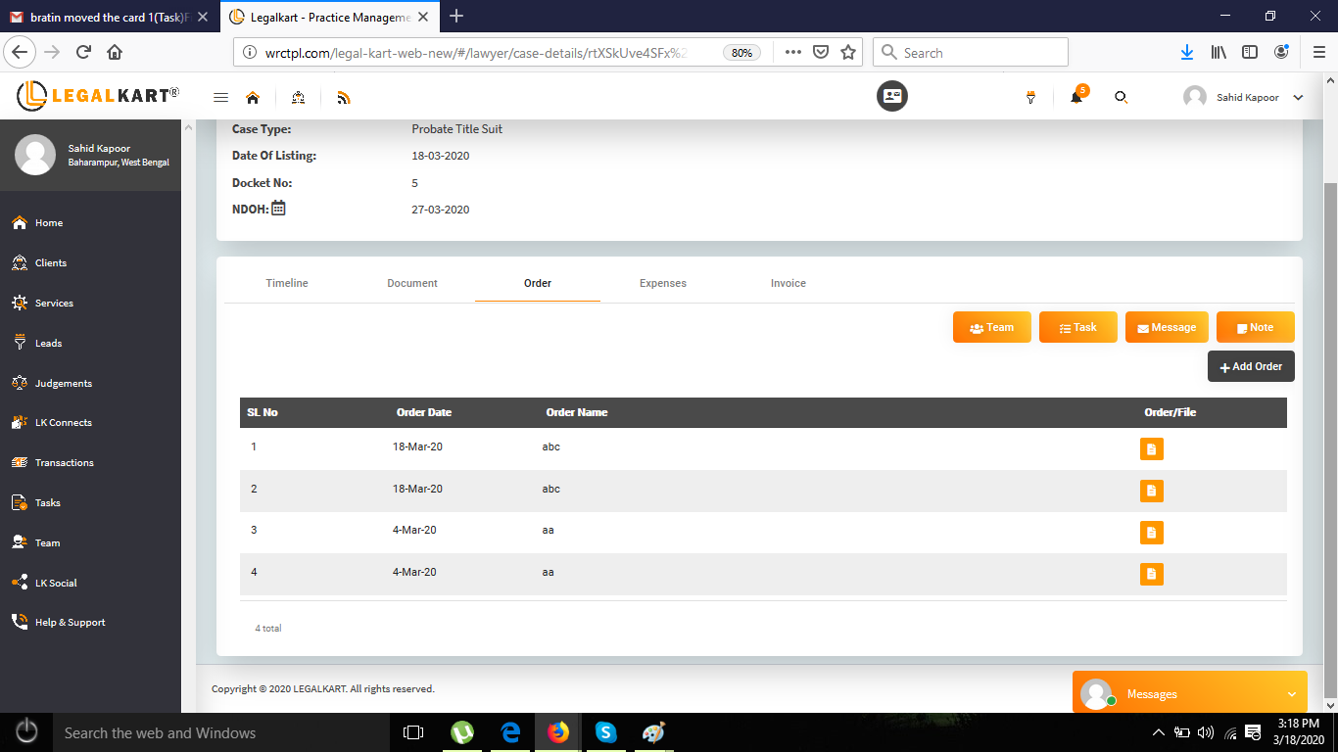Toggle the hamburger sidebar menu
The image size is (1338, 752).
[x=220, y=97]
